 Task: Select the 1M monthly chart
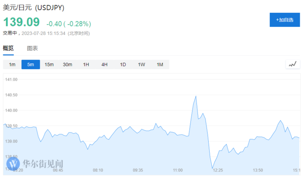pyautogui.click(x=160, y=64)
